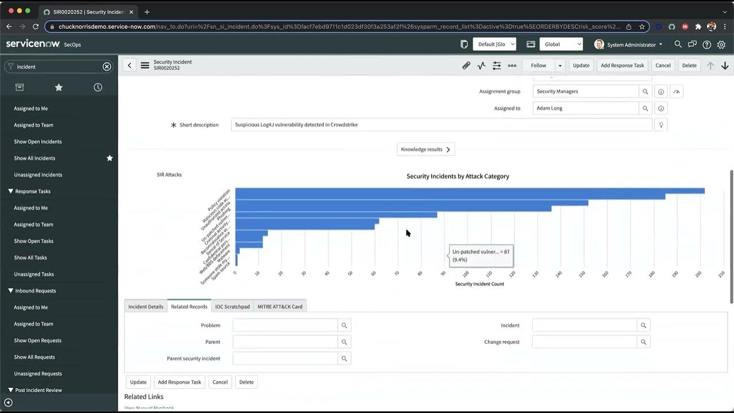Open Show All Tasks module

[x=30, y=258]
